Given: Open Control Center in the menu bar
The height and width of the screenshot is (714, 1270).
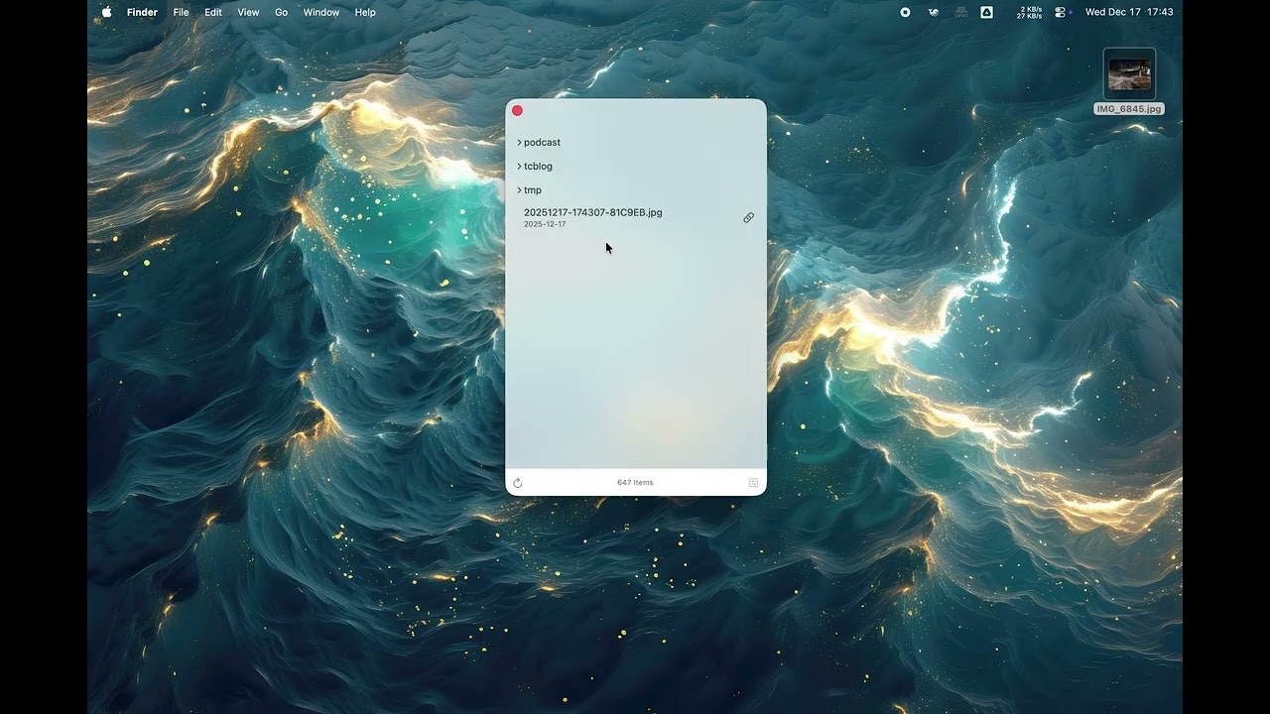Looking at the screenshot, I should click(1061, 12).
